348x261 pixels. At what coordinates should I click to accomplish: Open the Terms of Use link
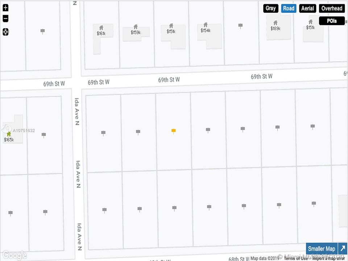[x=296, y=258]
